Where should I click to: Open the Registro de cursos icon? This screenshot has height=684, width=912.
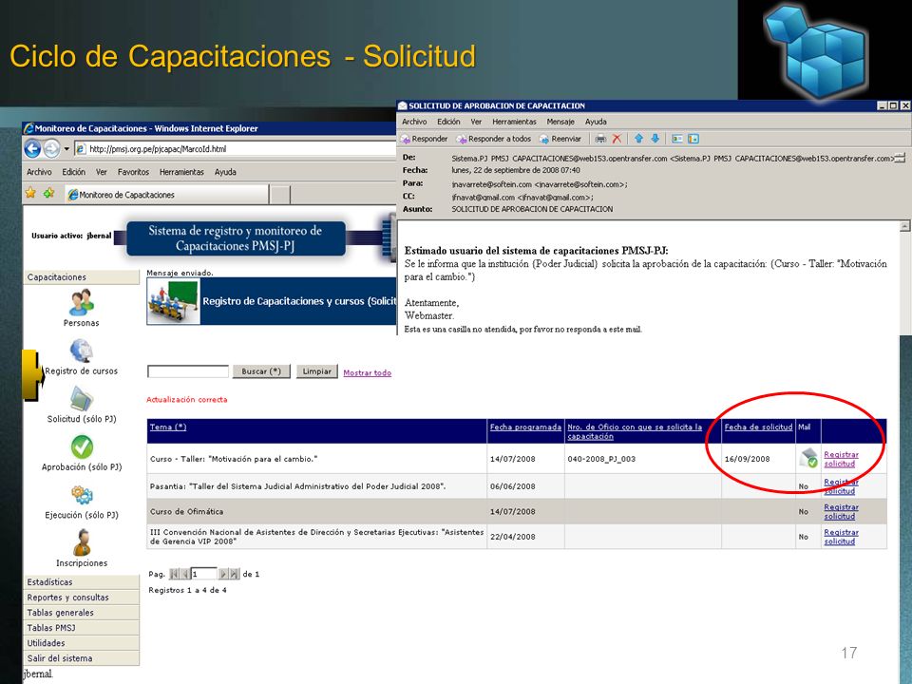pos(82,351)
